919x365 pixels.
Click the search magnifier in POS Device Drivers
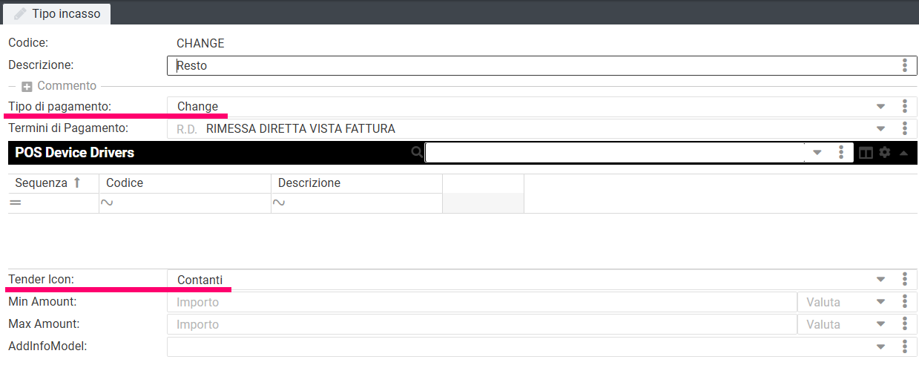[x=417, y=152]
